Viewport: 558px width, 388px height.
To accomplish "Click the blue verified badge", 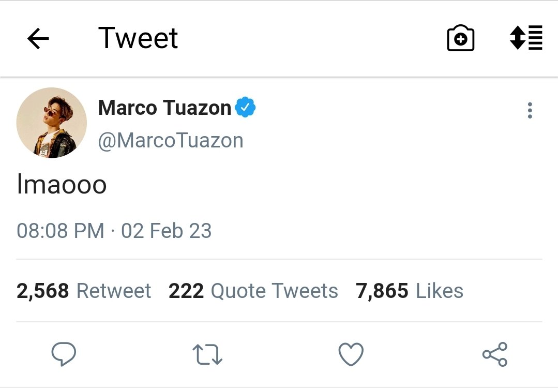I will tap(245, 107).
